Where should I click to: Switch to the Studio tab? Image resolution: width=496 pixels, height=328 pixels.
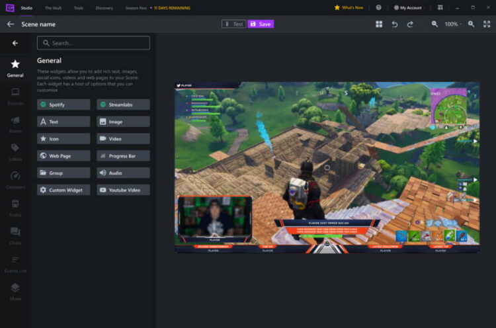pos(26,8)
